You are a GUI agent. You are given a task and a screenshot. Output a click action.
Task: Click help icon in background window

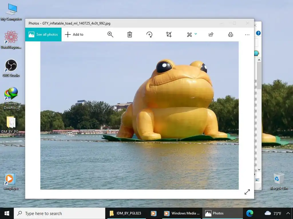[x=258, y=33]
